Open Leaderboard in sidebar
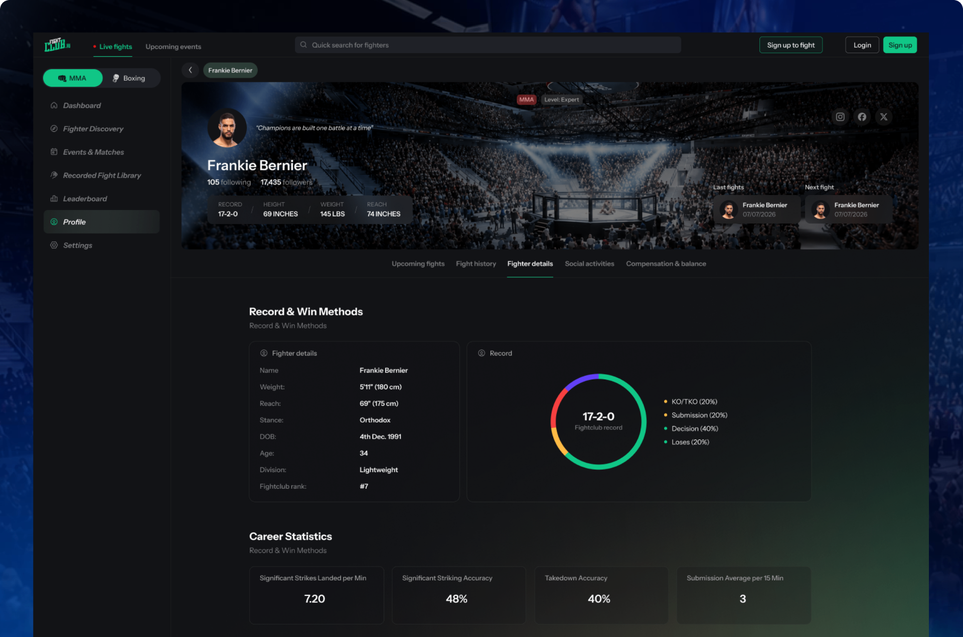The image size is (963, 637). [x=101, y=198]
